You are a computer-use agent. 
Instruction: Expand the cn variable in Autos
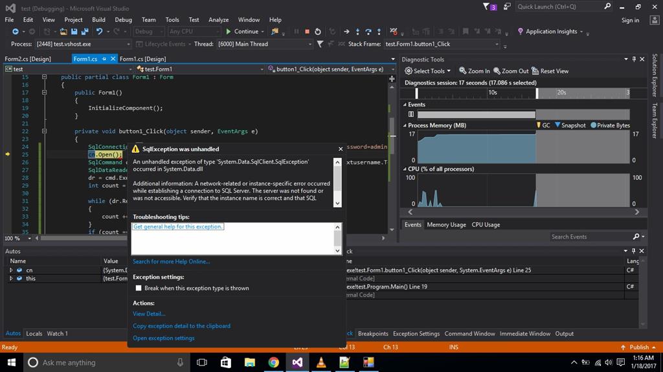[11, 270]
